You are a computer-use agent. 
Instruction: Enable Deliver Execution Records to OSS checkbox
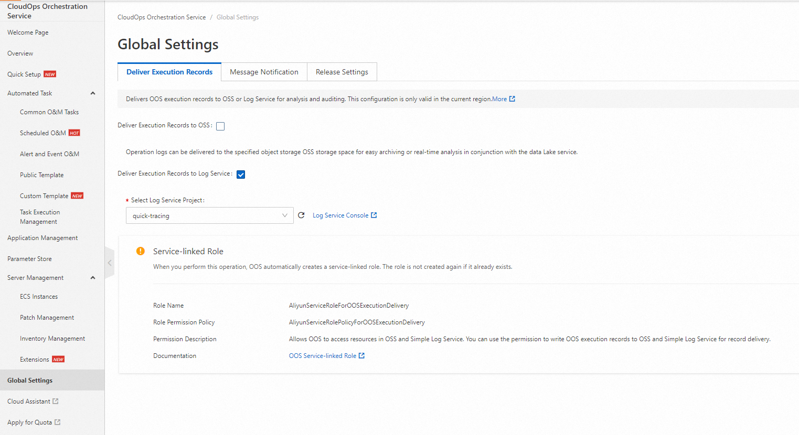coord(220,126)
